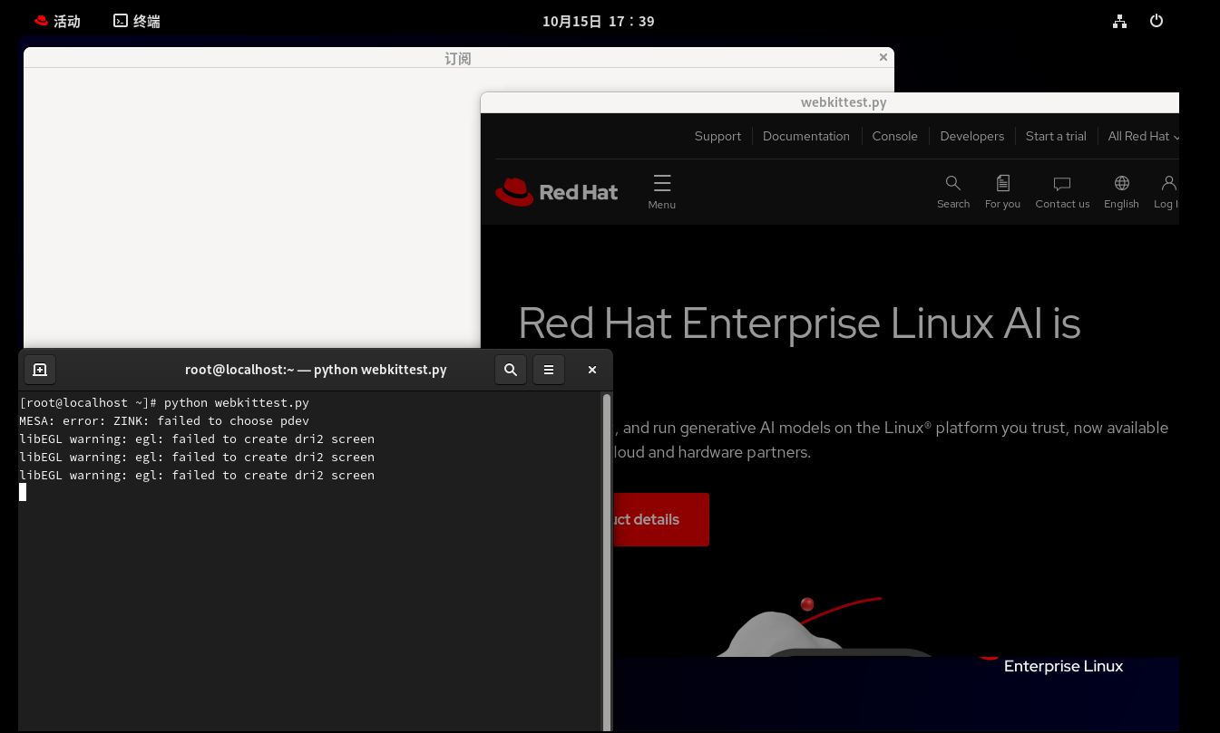This screenshot has height=733, width=1220.
Task: Click the network status icon in top bar
Action: (x=1119, y=21)
